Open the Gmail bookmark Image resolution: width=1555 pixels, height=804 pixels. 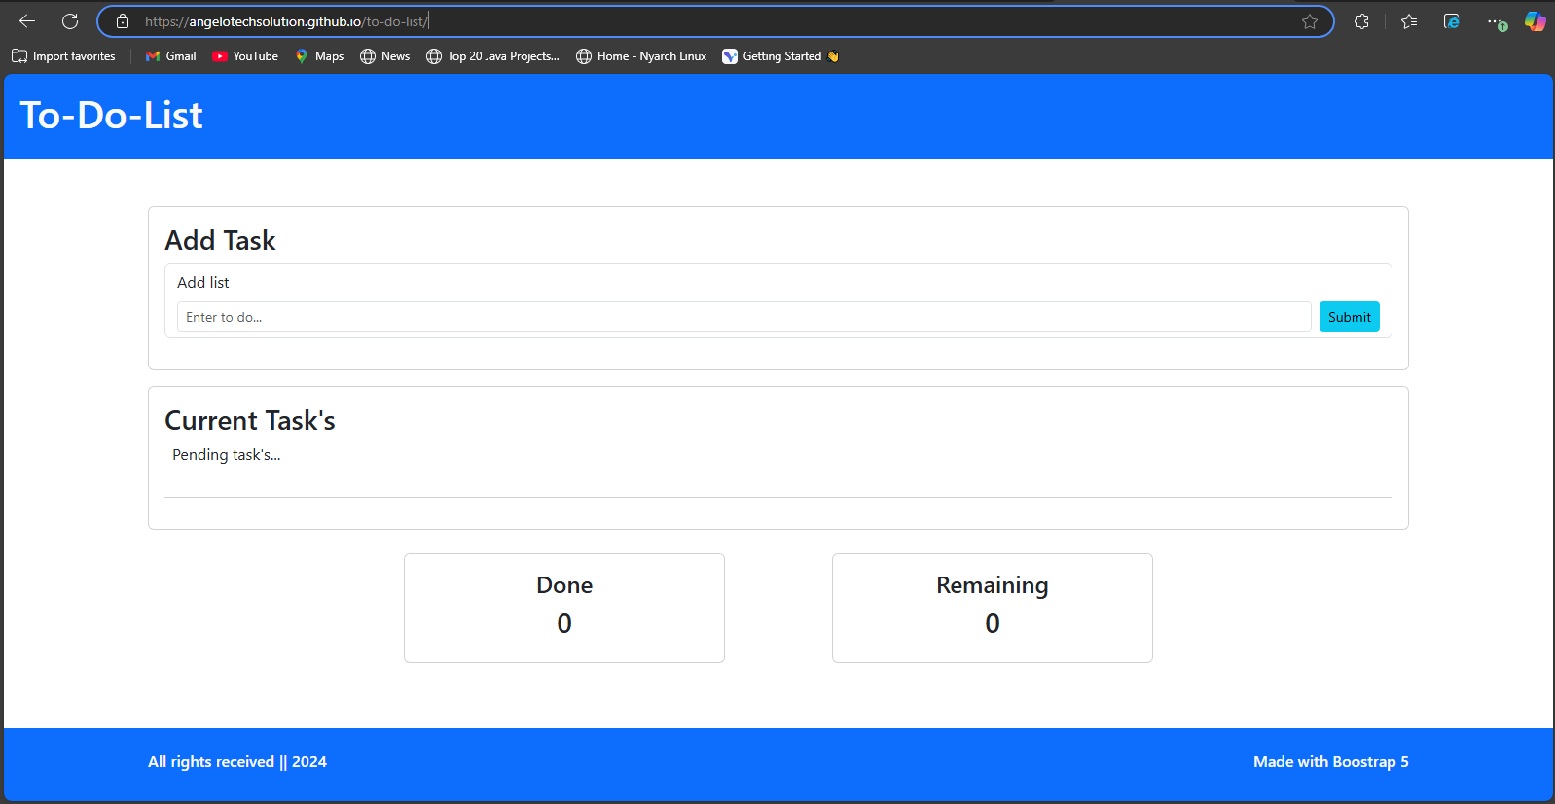[171, 56]
